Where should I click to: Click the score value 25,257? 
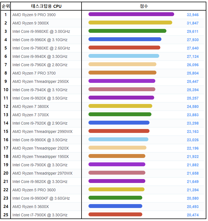[193, 98]
